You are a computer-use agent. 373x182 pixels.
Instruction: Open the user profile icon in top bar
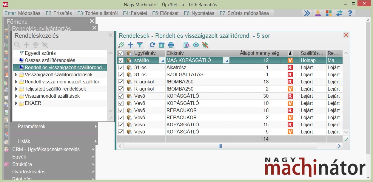click(x=318, y=13)
